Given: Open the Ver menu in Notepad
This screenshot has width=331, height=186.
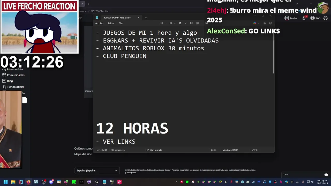Looking at the screenshot, I should coord(121,23).
